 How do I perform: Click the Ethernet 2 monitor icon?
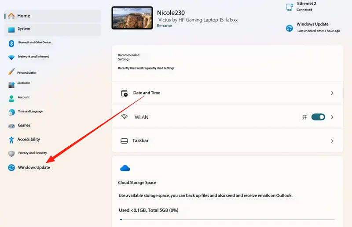290,7
